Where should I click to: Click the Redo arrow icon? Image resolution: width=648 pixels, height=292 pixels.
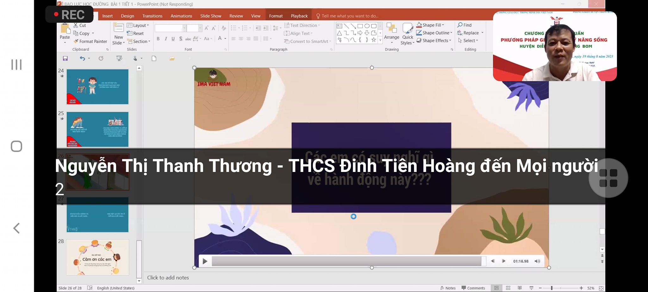[x=101, y=58]
